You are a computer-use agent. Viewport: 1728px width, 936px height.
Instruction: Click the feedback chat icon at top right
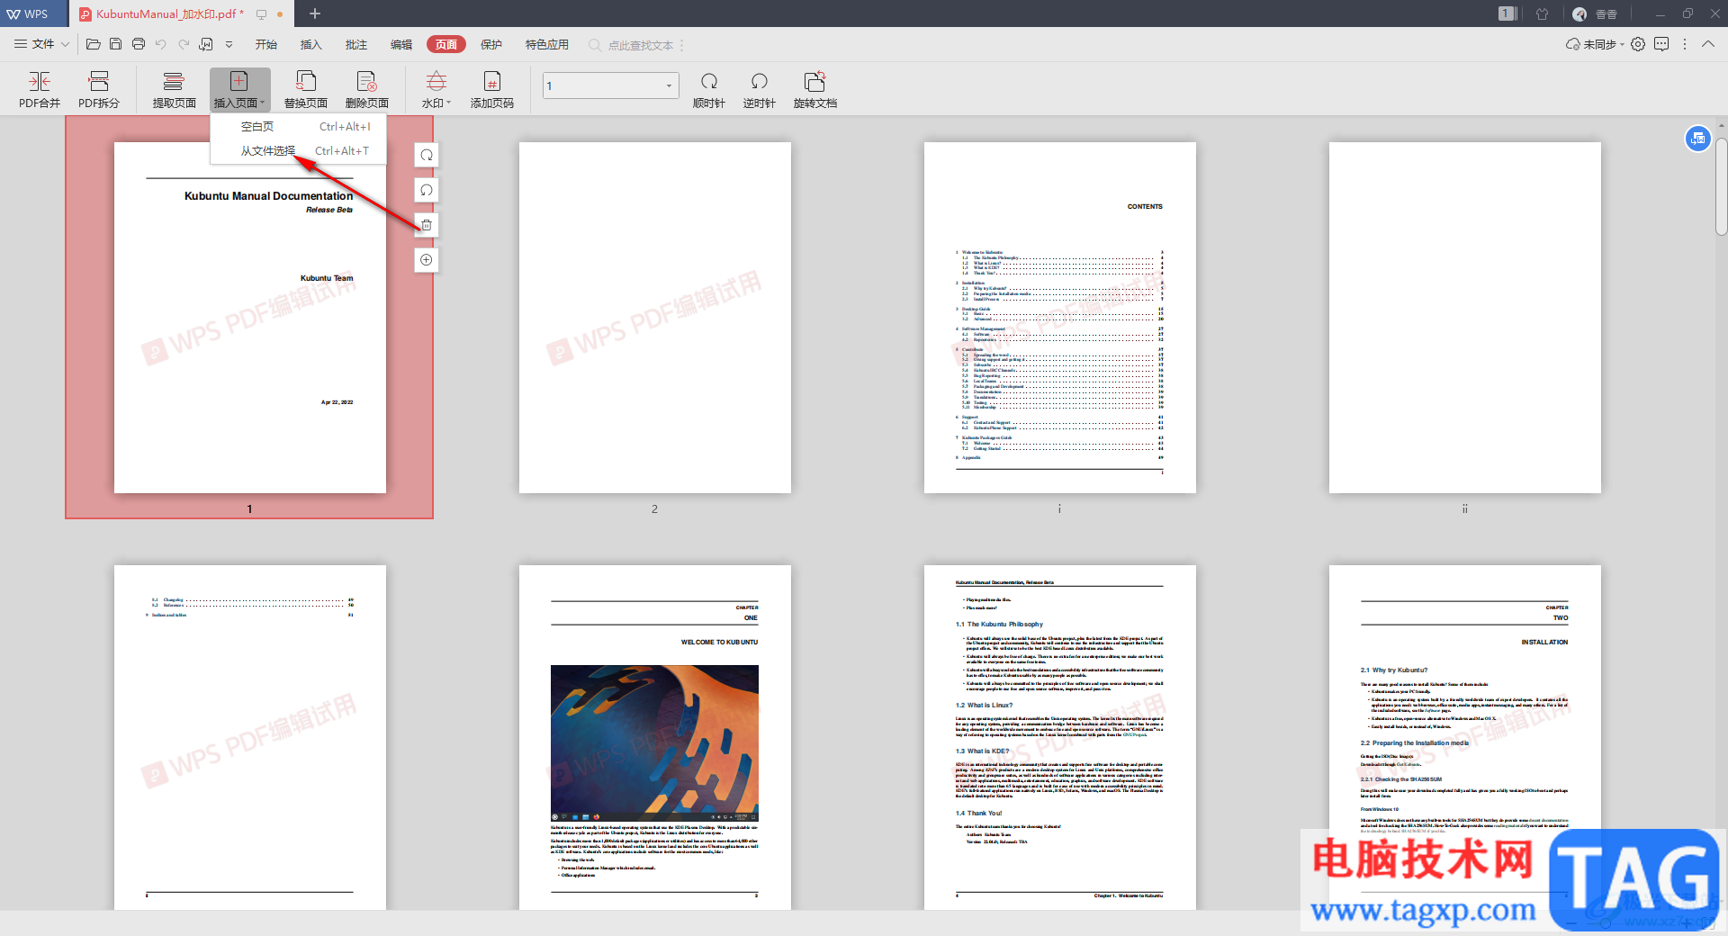1661,44
